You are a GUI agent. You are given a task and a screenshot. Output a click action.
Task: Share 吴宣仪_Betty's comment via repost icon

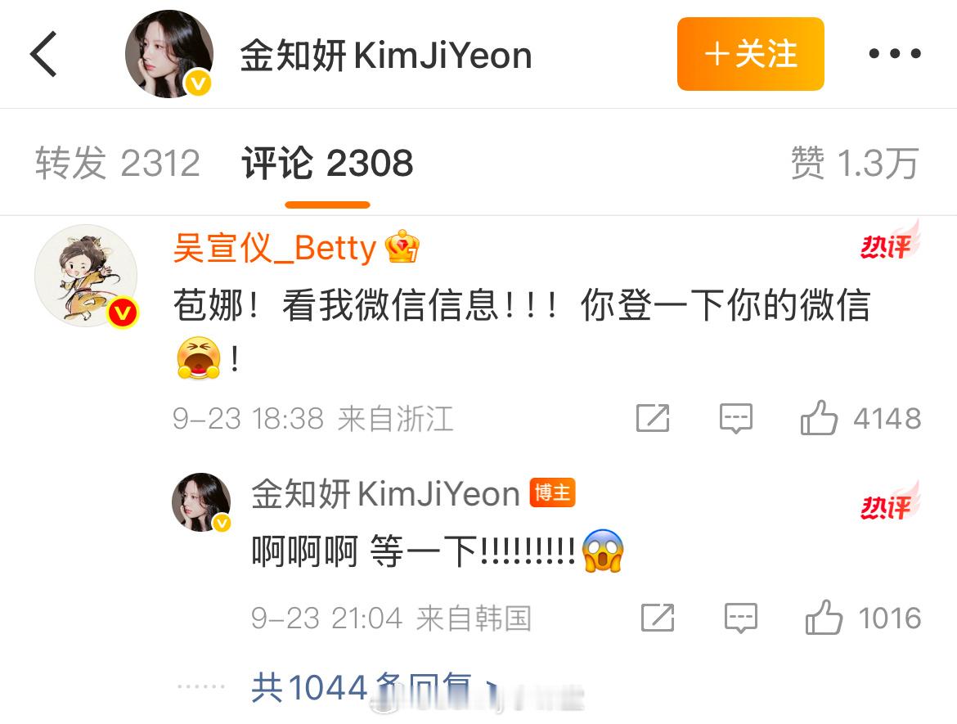point(653,418)
